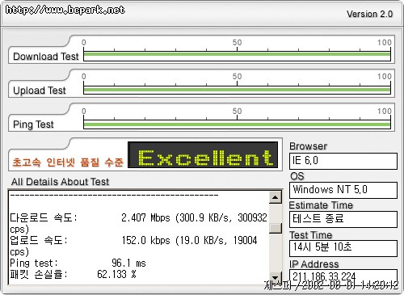Click the details scrollbar thumb
The width and height of the screenshot is (404, 295).
click(276, 228)
